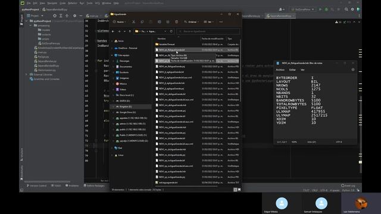Click the Search Everywhere magnifier in PyCharm
381x214 pixels.
point(346,10)
